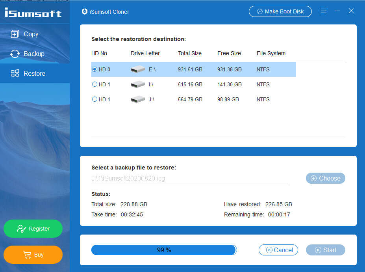
Task: Click the take time value 00:32:45
Action: point(132,215)
